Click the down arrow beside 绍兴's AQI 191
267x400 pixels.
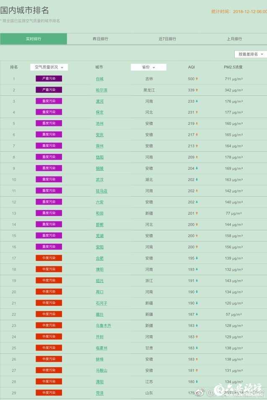(197, 281)
